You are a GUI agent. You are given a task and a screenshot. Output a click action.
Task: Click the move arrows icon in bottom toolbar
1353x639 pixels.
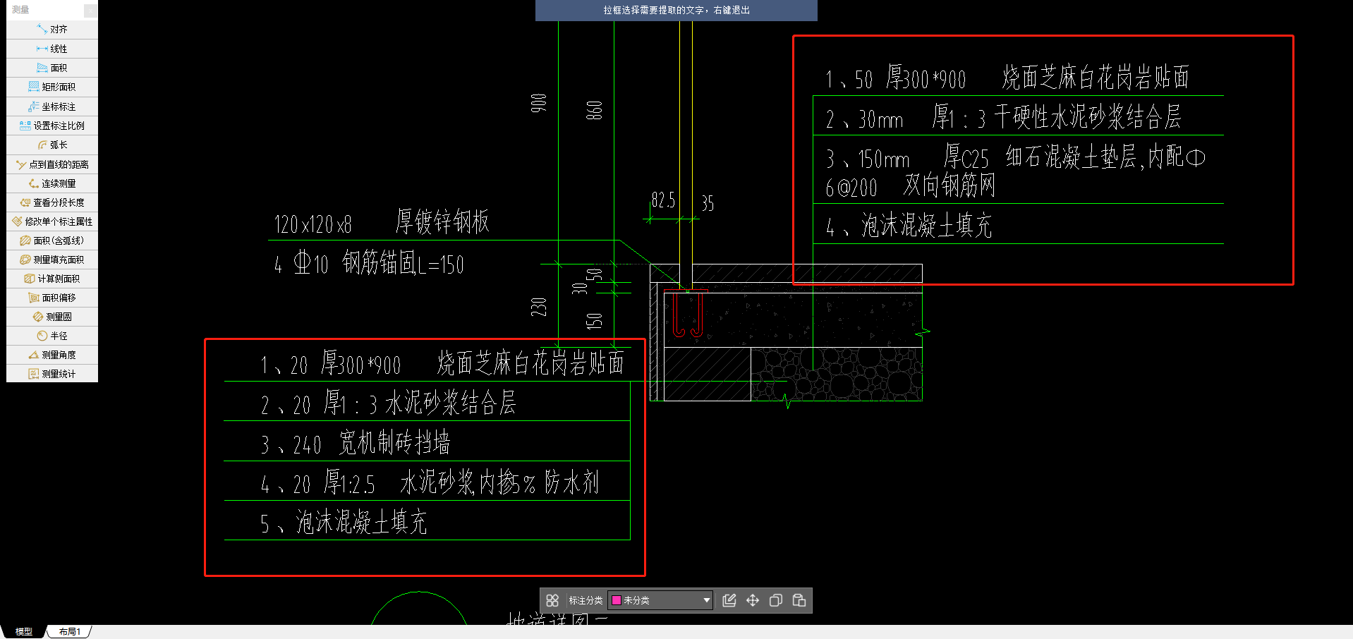click(x=753, y=600)
